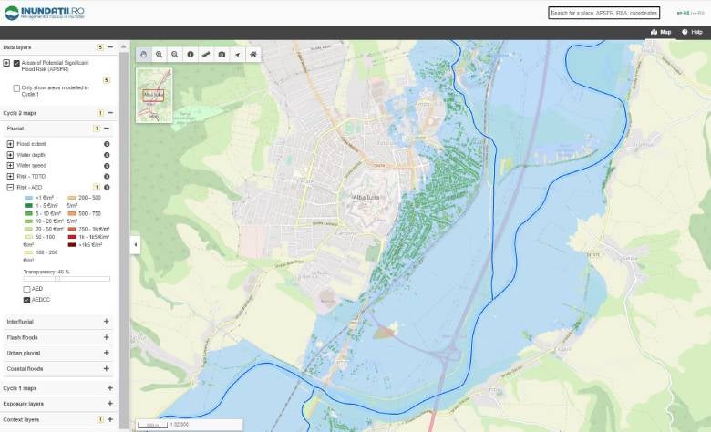Uncheck Areas of Potential Significant Flood Risk
Screen dimensions: 711x432
coord(16,64)
